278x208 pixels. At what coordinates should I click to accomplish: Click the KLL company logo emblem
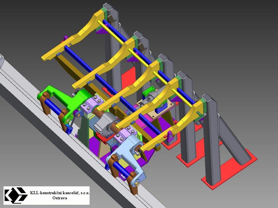point(16,196)
